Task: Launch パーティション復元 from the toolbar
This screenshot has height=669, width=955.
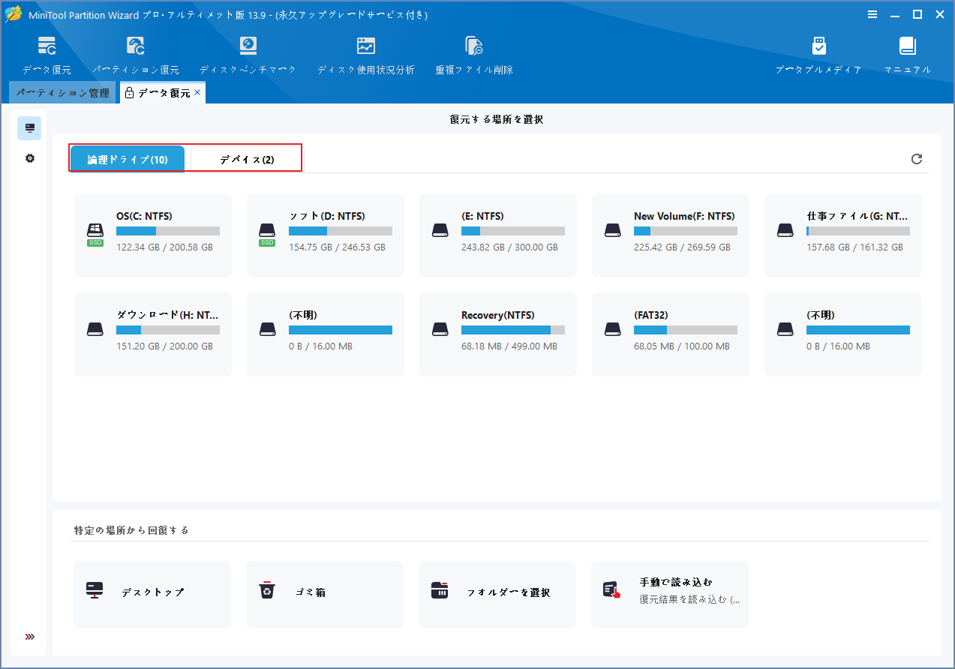Action: tap(136, 55)
